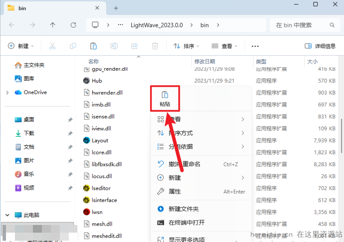Sort by Date modified (修改日期) column header
This screenshot has height=242, width=344.
[205, 61]
